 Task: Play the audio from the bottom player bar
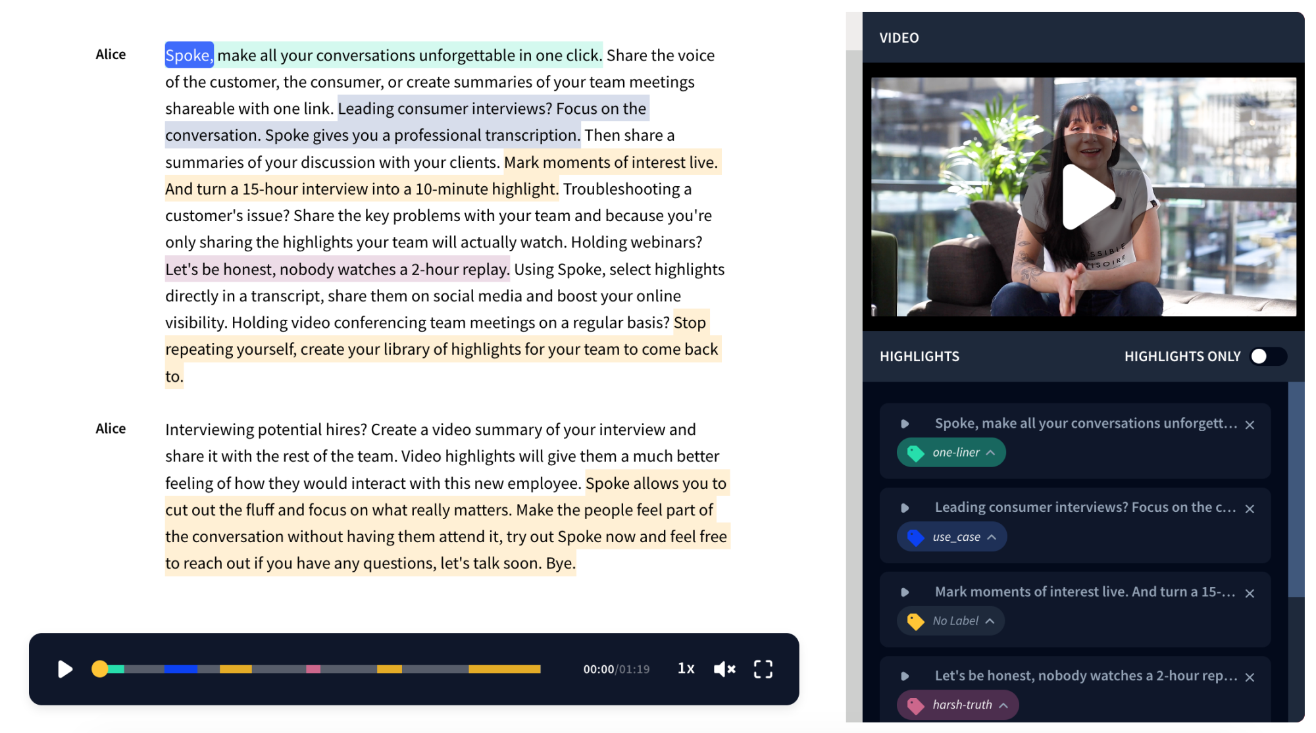64,669
